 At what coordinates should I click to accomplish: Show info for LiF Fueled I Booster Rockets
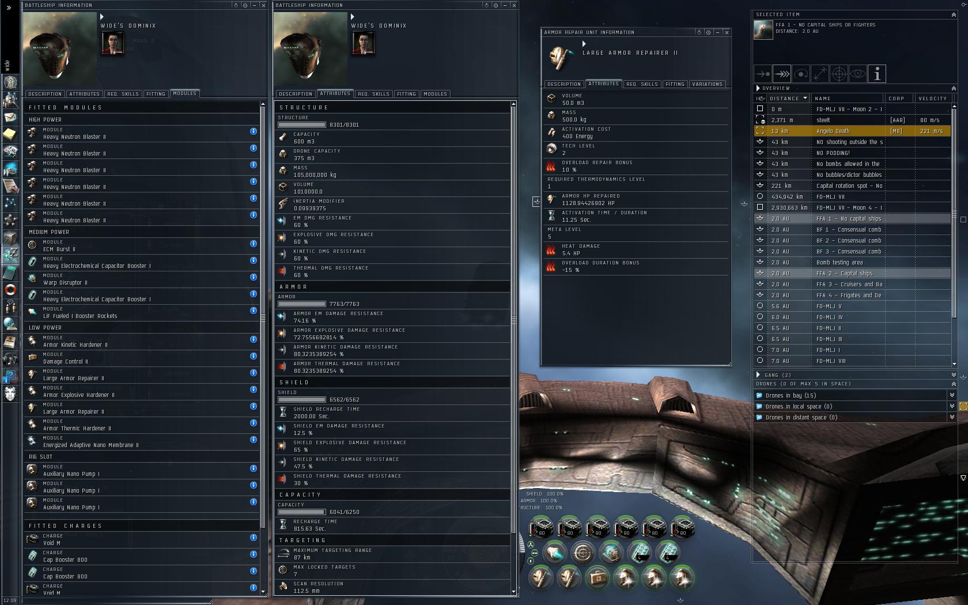[x=254, y=311]
